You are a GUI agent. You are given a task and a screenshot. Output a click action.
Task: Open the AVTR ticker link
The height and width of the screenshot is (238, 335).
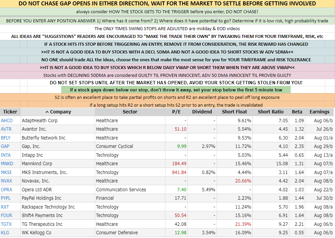(6, 129)
